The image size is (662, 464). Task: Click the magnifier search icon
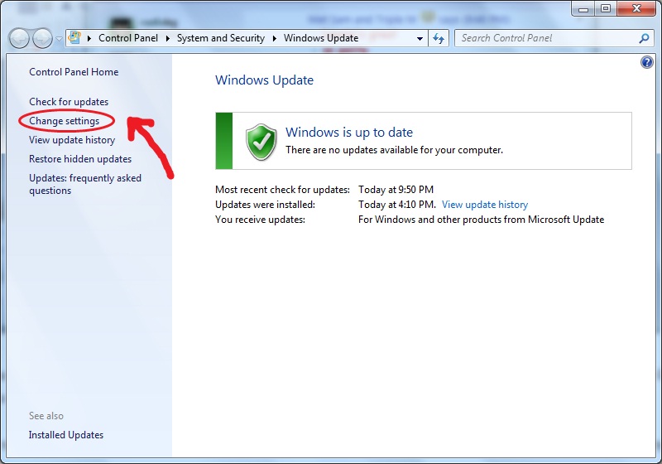coord(644,38)
